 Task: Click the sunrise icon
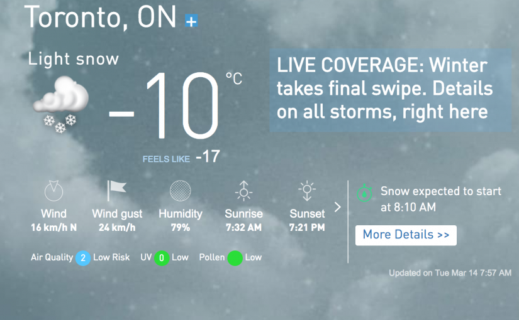243,191
